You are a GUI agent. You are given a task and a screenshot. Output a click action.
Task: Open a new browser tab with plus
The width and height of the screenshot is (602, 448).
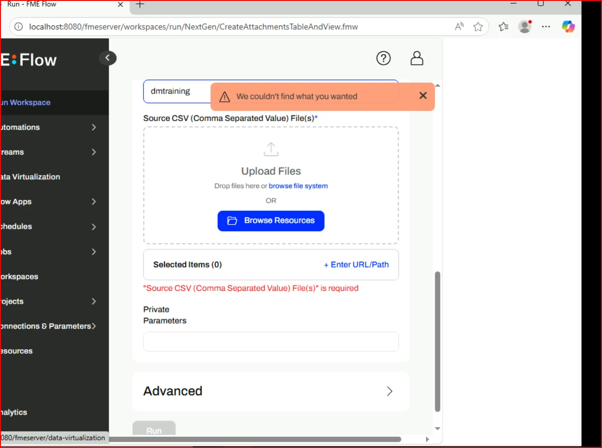point(139,4)
